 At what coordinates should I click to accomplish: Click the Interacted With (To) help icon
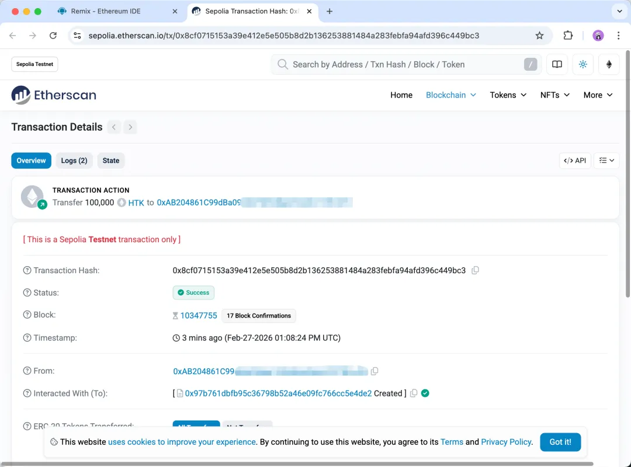coord(27,393)
